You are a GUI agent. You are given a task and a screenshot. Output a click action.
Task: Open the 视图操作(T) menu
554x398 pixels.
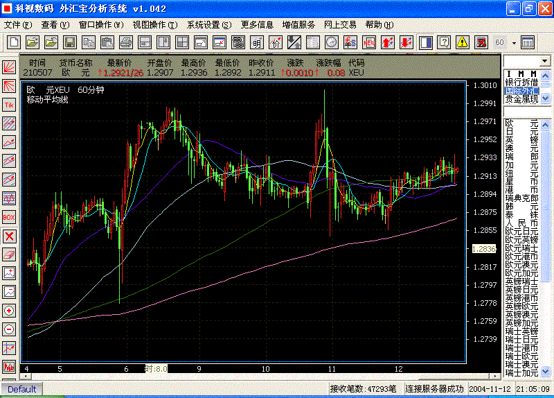tap(155, 25)
